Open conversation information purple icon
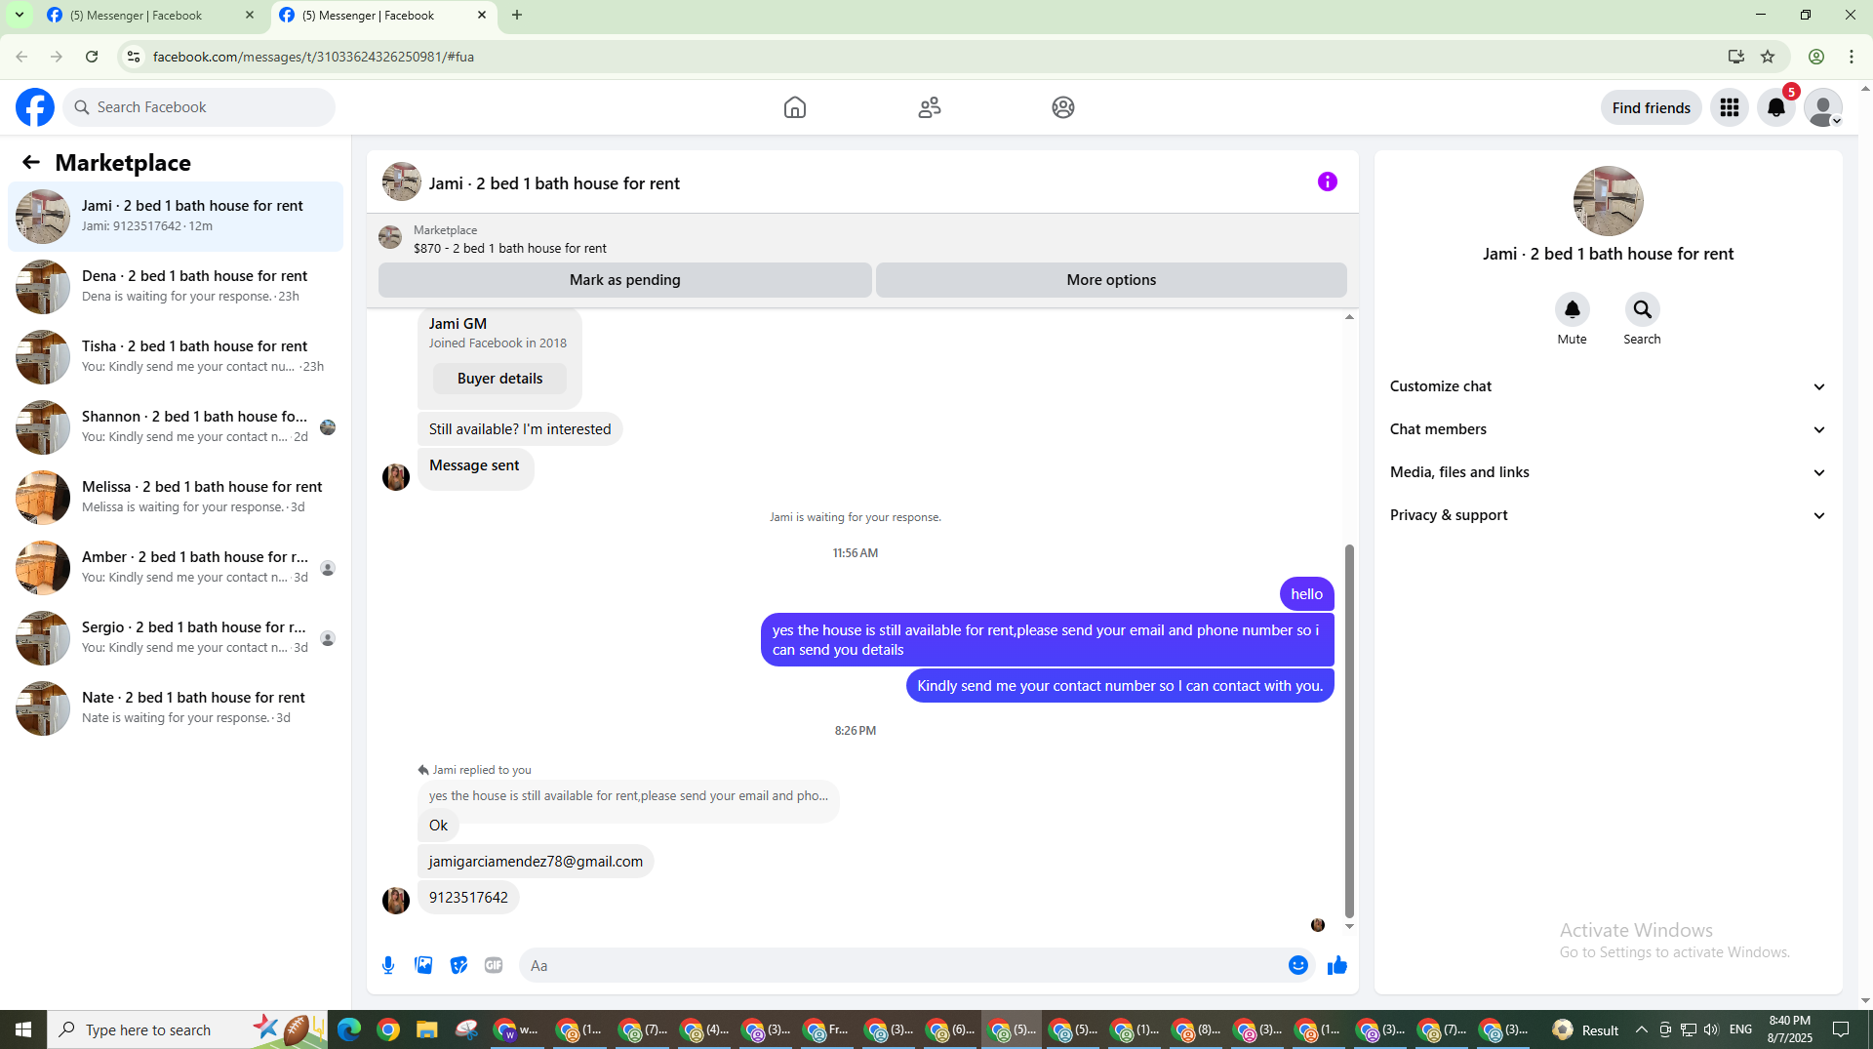This screenshot has width=1873, height=1049. [x=1328, y=182]
